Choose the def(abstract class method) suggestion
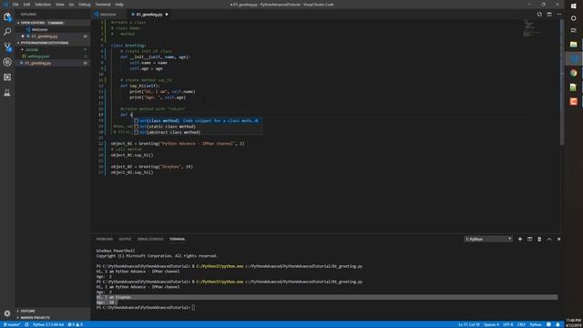Image resolution: width=583 pixels, height=328 pixels. (x=198, y=132)
